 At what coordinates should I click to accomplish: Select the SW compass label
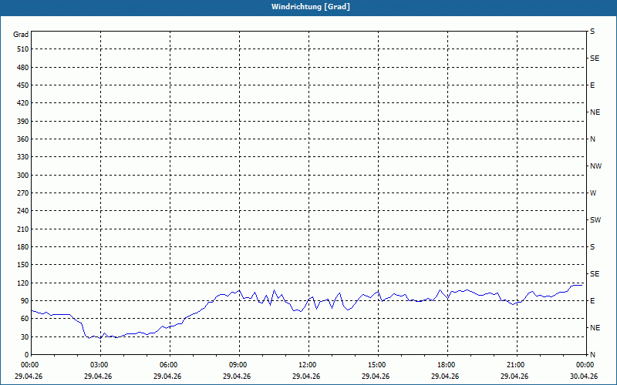595,220
